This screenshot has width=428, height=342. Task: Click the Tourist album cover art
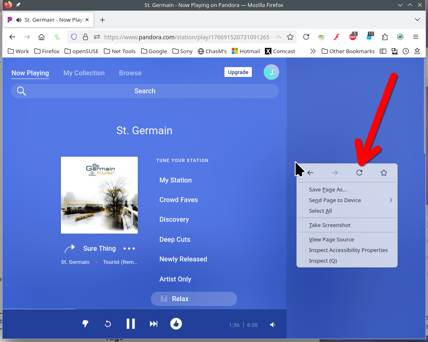[x=99, y=195]
